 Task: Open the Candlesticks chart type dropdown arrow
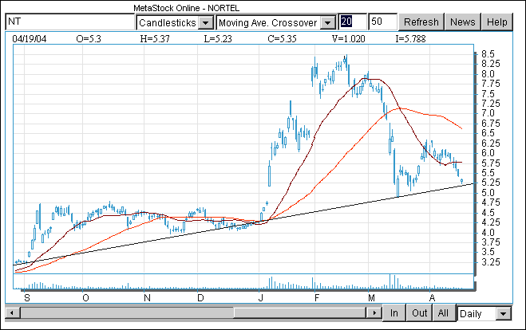[x=206, y=23]
